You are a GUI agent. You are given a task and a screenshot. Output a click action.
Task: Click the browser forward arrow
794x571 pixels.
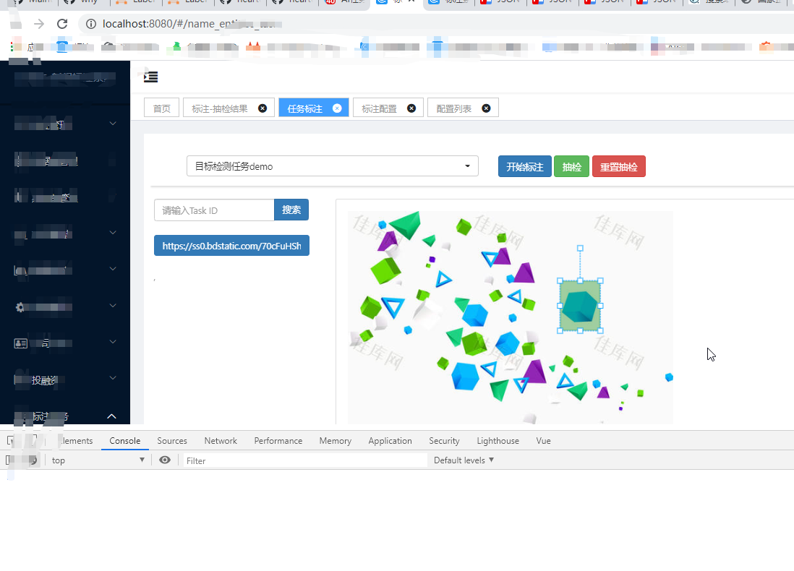[39, 24]
